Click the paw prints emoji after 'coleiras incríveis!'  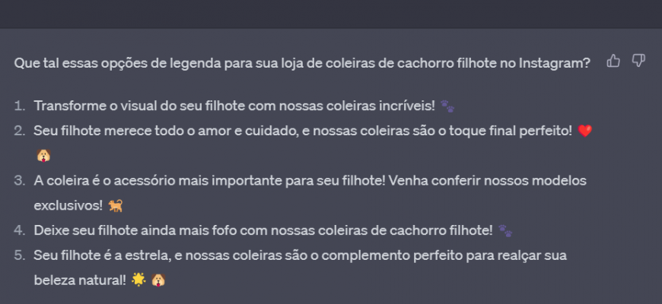pyautogui.click(x=447, y=106)
